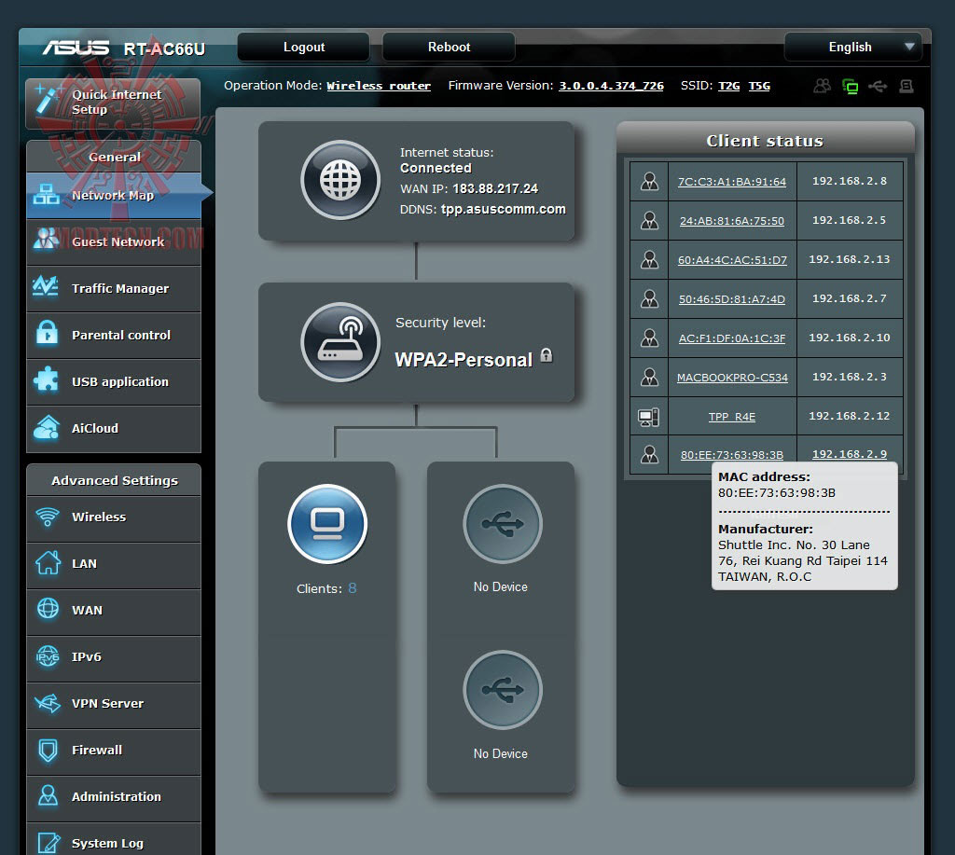
Task: Click the user icon for 80:EE:73:63:98:3B
Action: pos(649,454)
